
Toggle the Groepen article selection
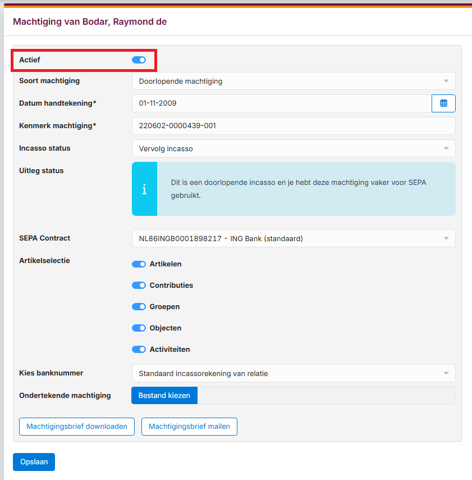(x=139, y=307)
